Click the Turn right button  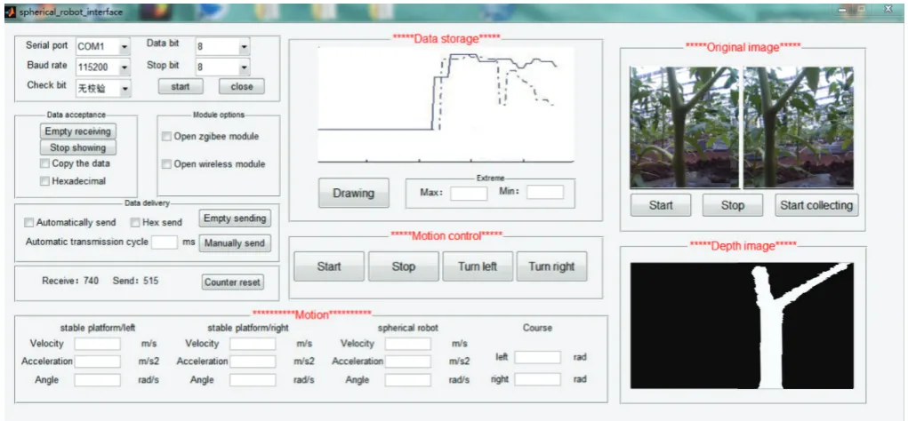point(551,266)
